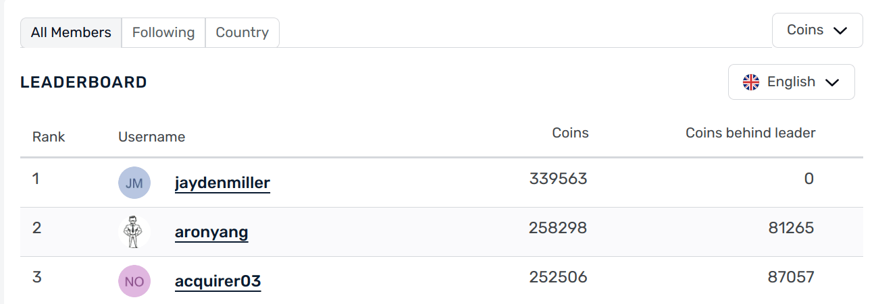Switch to the All Members tab

point(71,32)
